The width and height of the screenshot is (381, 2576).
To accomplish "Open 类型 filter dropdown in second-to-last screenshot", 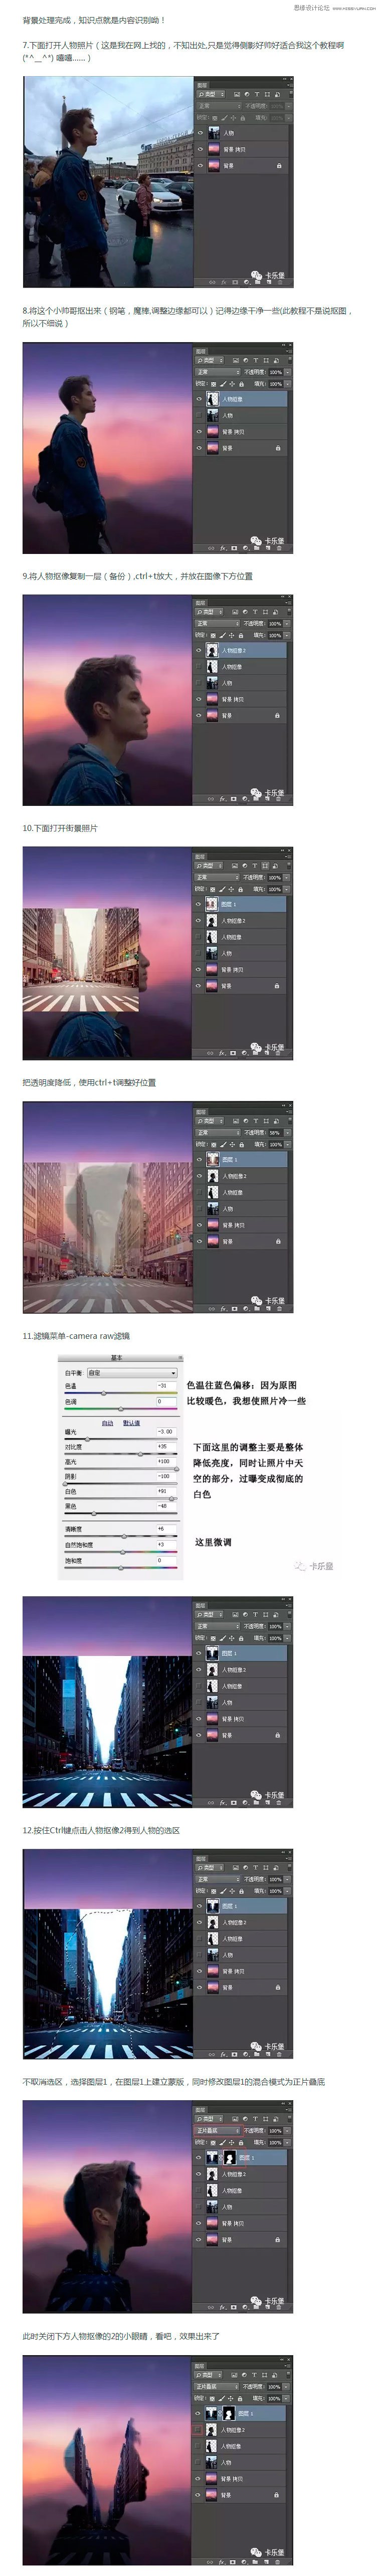I will pos(209,2119).
